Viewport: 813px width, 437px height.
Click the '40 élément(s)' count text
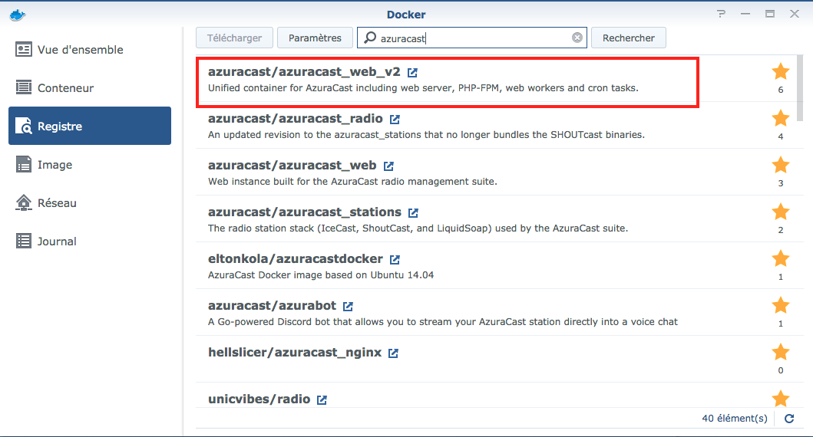[734, 419]
